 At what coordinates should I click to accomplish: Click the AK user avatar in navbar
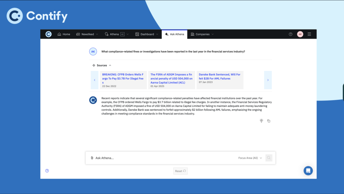[300, 34]
